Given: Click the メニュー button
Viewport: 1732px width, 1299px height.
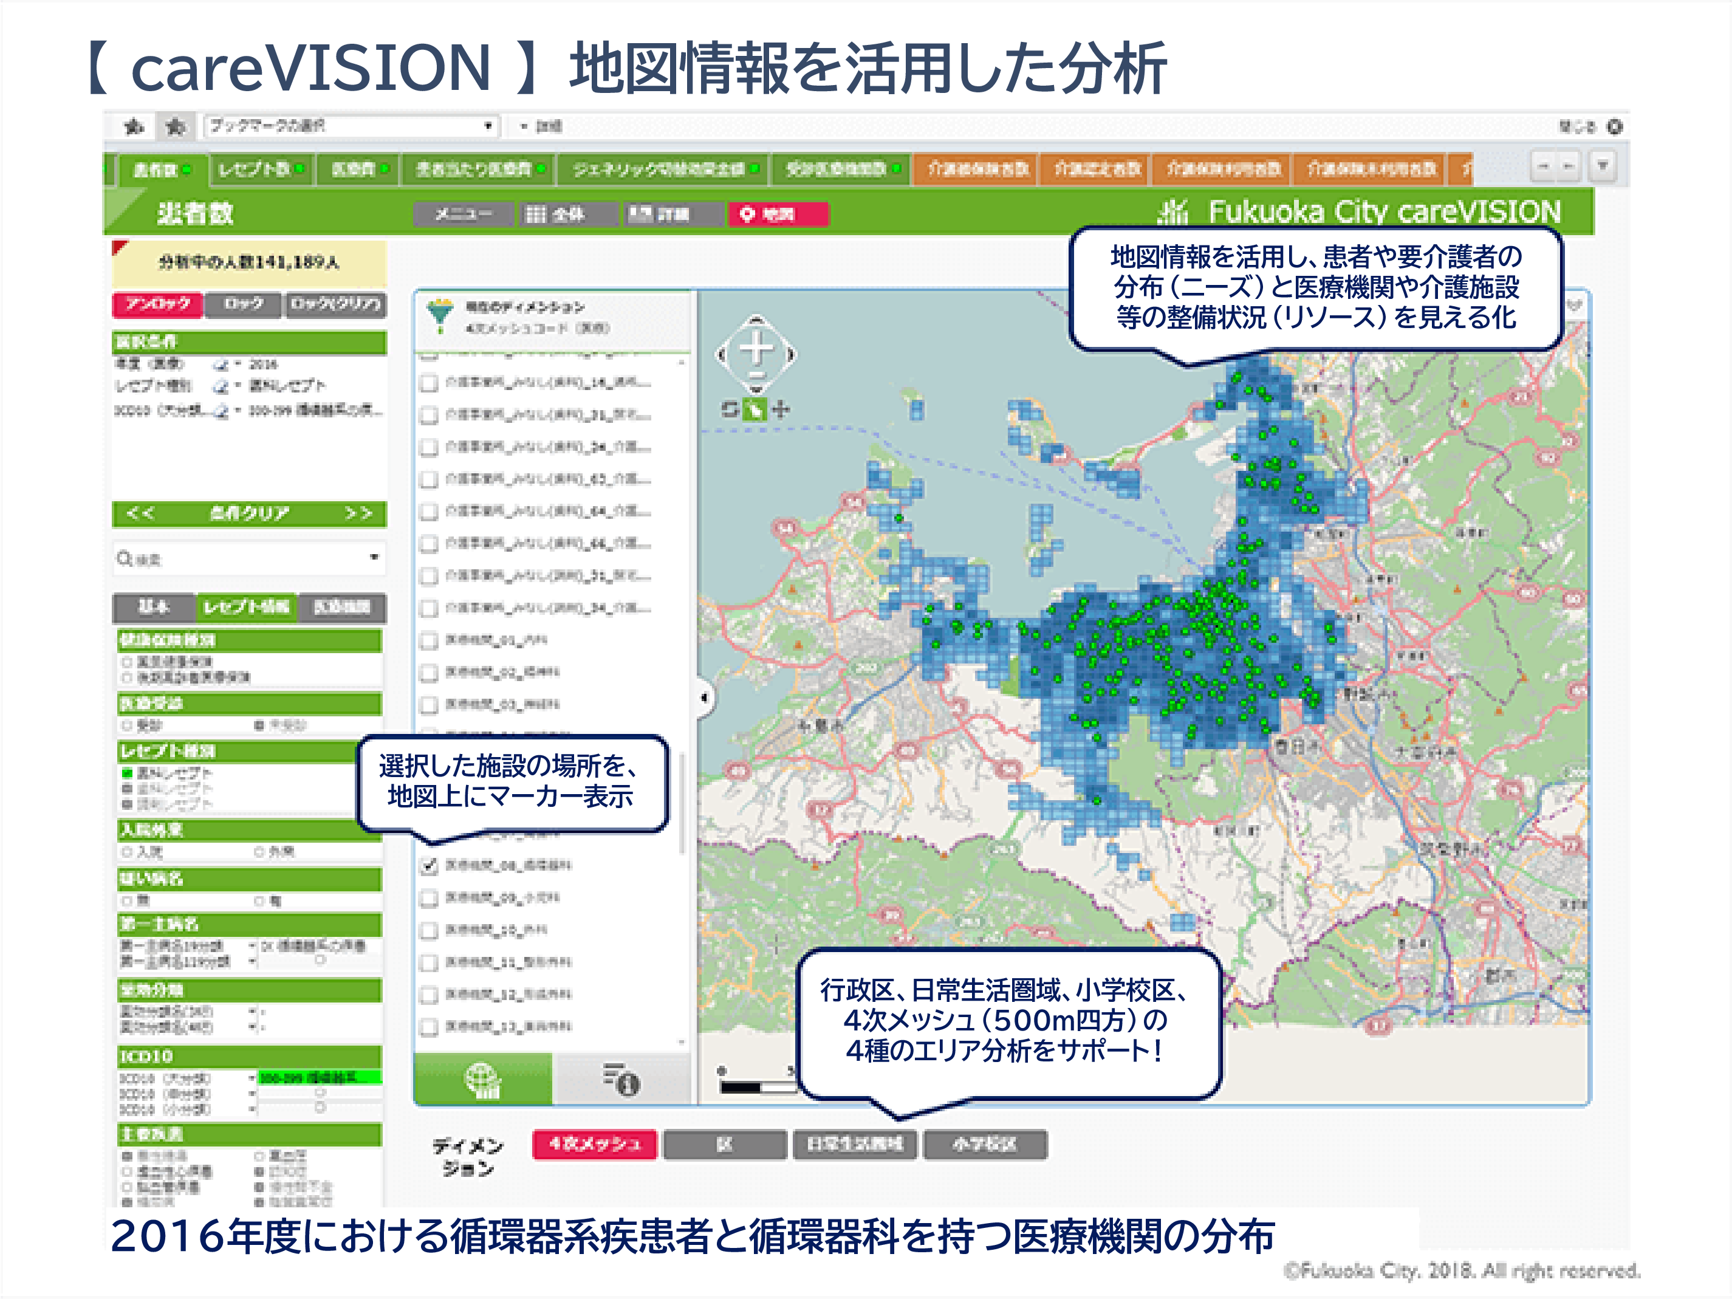Looking at the screenshot, I should (x=464, y=214).
